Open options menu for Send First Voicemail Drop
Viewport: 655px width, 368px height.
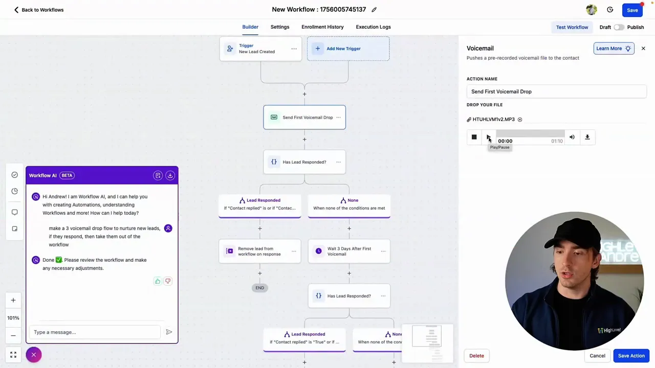338,118
